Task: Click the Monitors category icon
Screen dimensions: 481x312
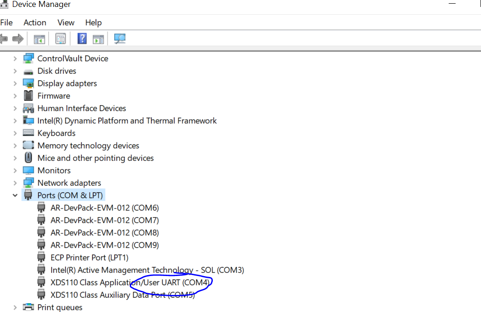Action: pyautogui.click(x=28, y=170)
